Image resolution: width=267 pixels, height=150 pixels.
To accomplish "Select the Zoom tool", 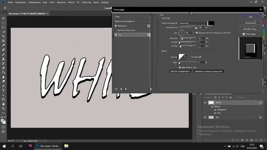I will [3, 108].
